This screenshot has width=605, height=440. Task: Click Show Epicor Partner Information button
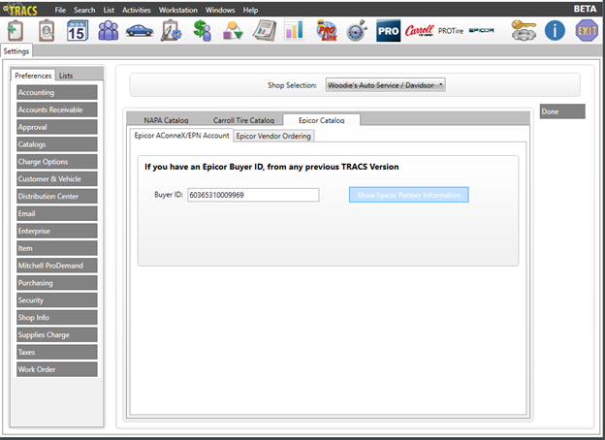[x=408, y=195]
